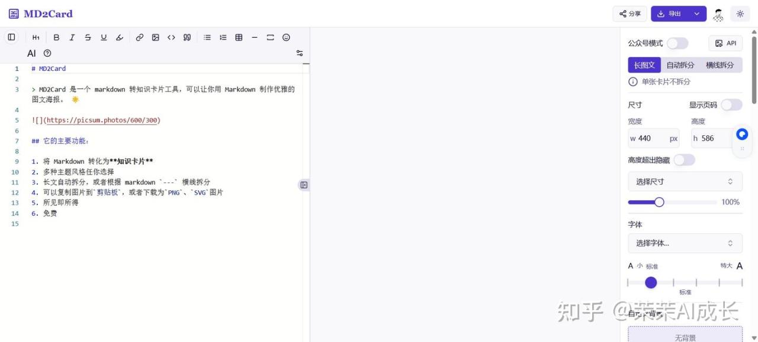Turn on the 显示页码 toggle
This screenshot has height=342, width=758.
pos(731,105)
